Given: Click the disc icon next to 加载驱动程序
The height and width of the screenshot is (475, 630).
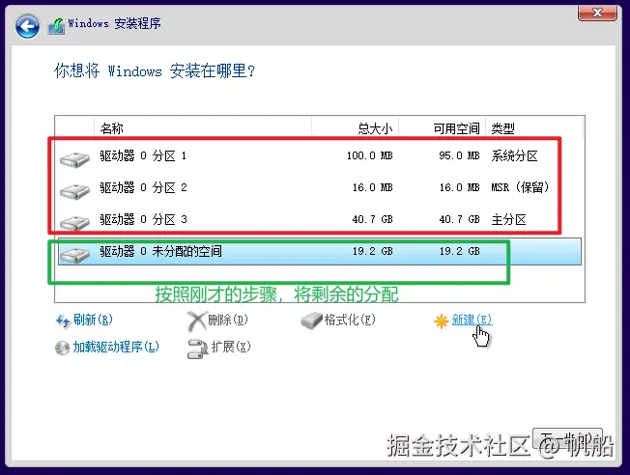Looking at the screenshot, I should (62, 348).
